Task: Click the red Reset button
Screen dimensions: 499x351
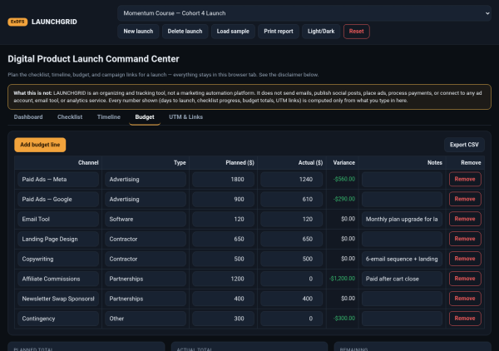Action: click(x=357, y=32)
